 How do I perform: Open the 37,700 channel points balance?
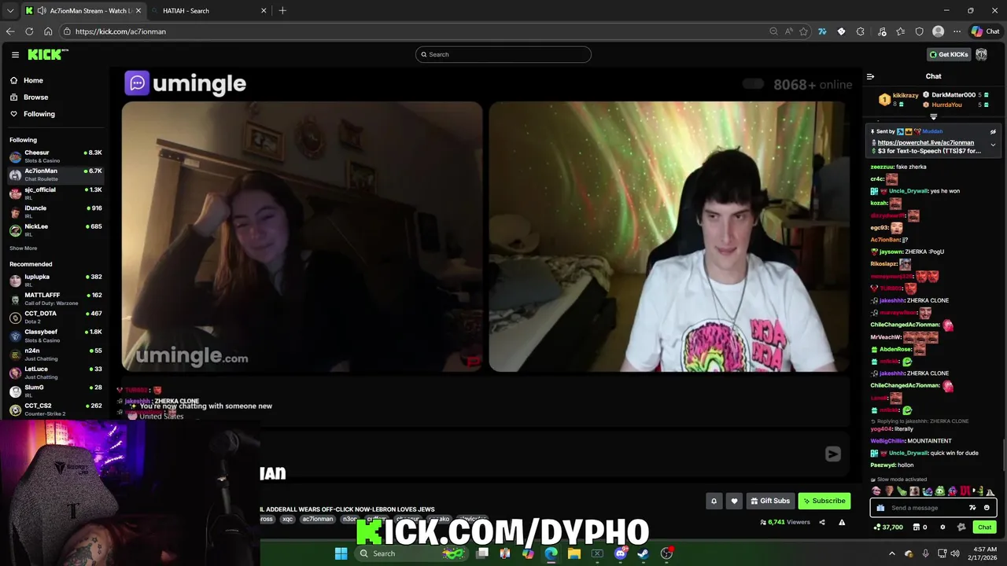point(888,527)
